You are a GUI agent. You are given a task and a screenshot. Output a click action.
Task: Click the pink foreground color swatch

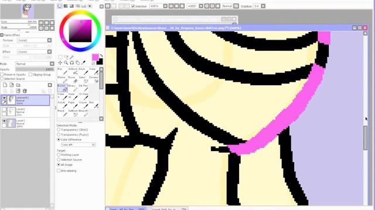pos(95,57)
